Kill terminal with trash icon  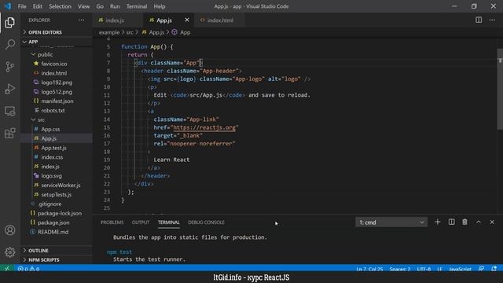[464, 222]
